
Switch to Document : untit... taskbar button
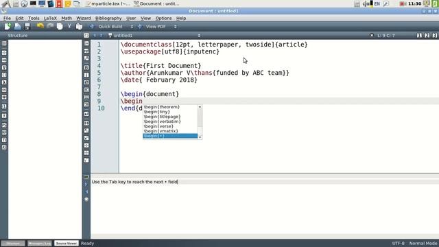157,3
